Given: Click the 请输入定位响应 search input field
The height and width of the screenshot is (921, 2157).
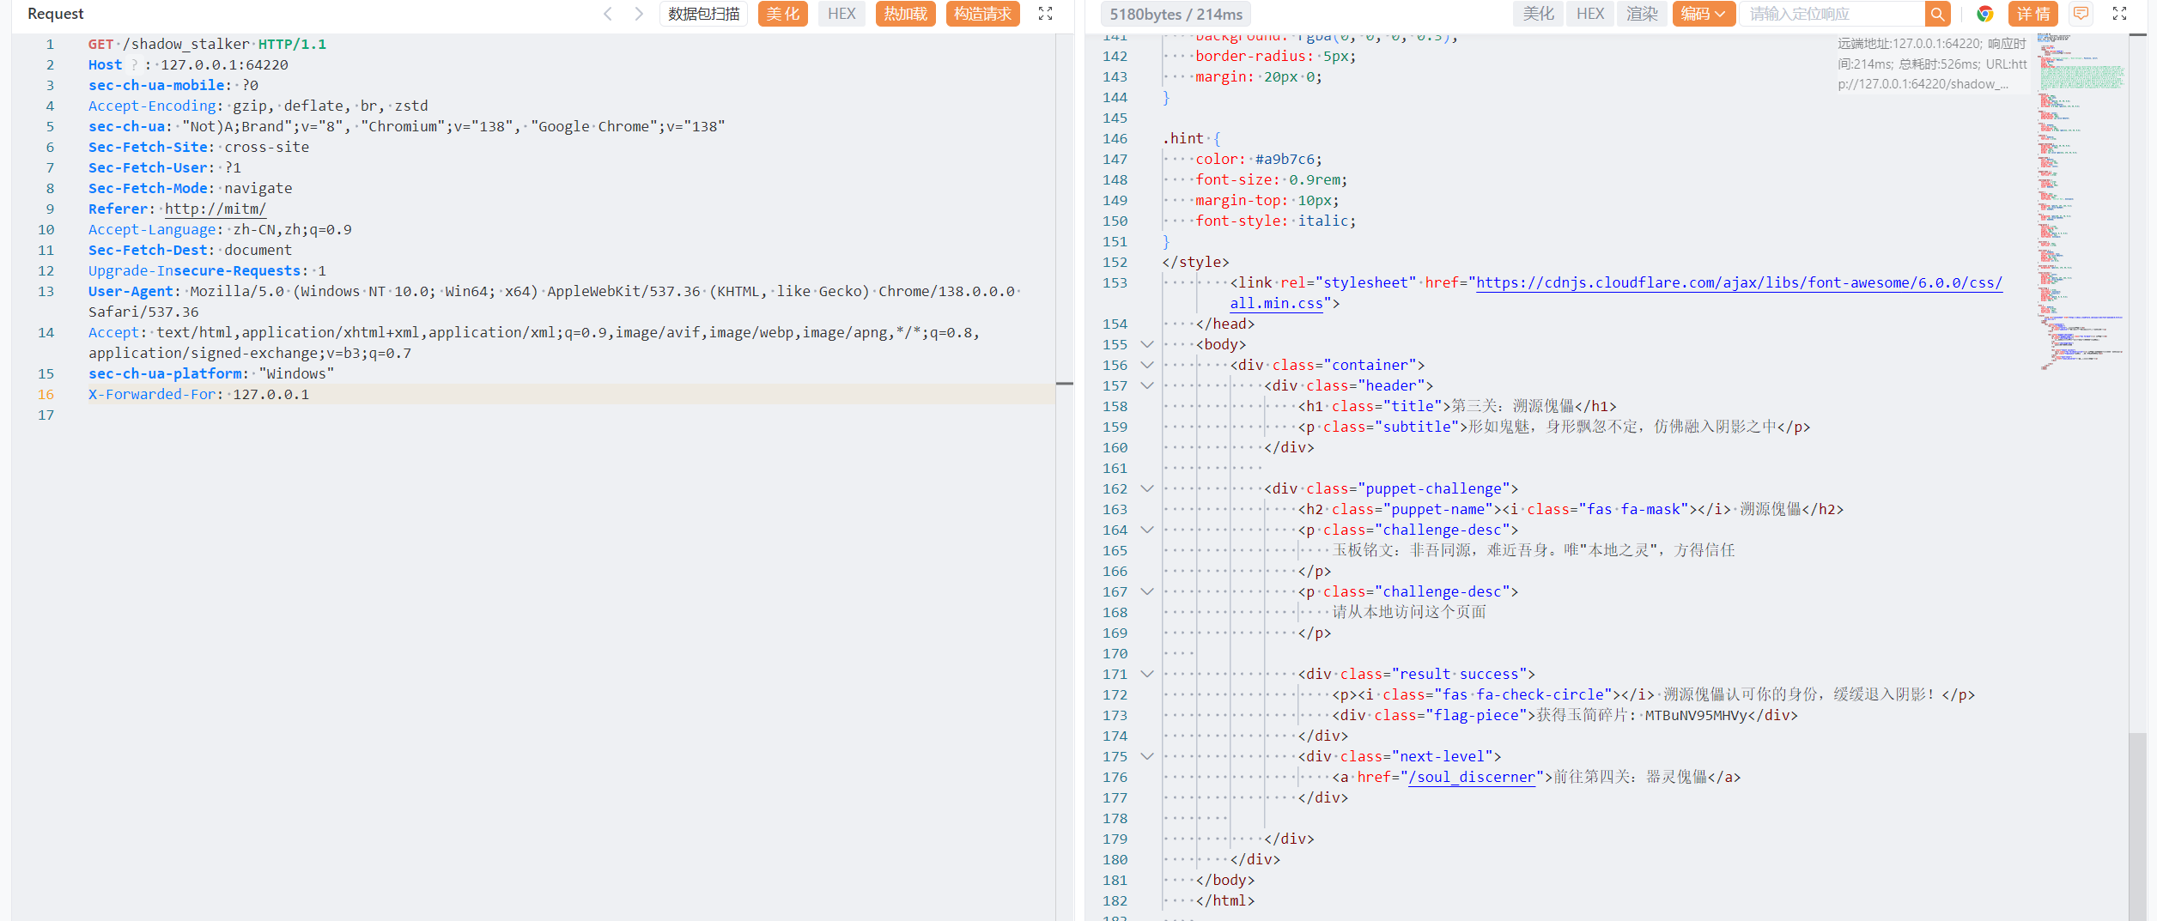Looking at the screenshot, I should (x=1831, y=14).
